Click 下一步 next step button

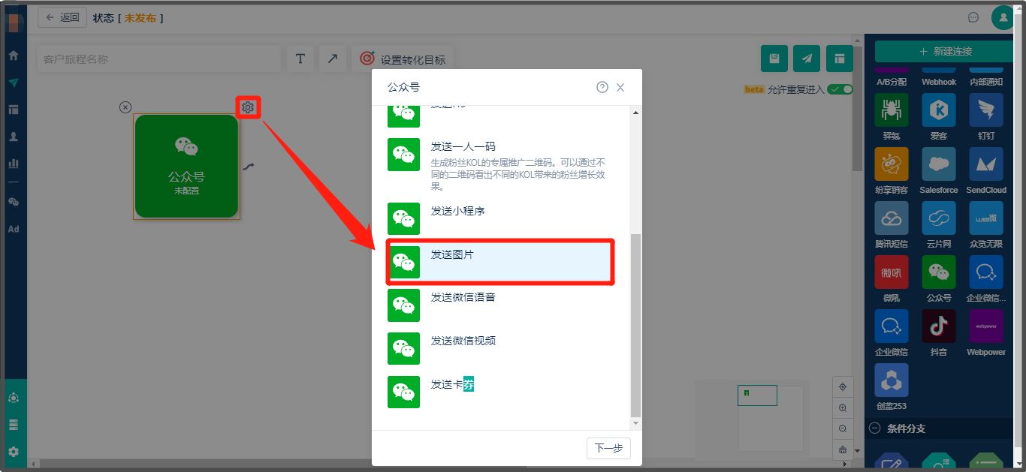608,448
